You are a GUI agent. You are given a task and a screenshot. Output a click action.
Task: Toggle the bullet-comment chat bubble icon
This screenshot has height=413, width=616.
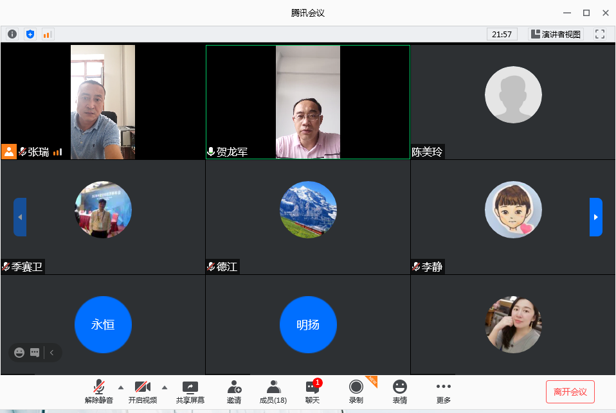pos(35,352)
